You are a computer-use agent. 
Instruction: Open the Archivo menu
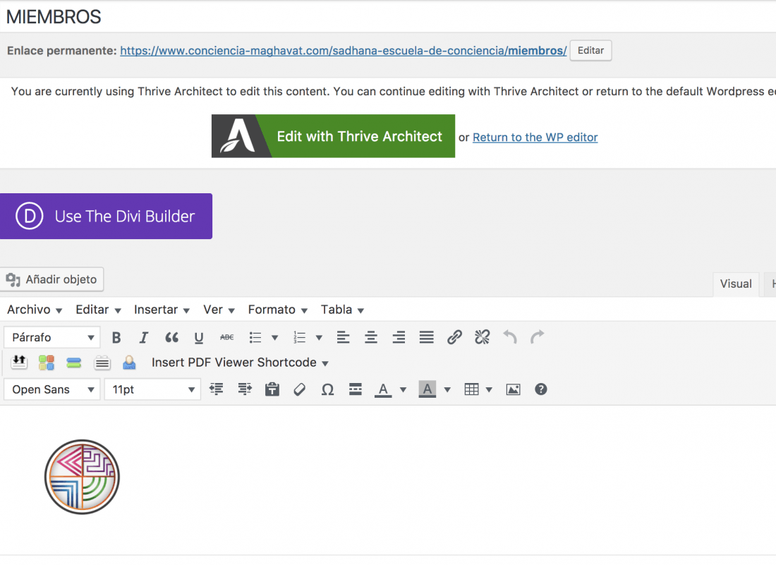(x=34, y=310)
